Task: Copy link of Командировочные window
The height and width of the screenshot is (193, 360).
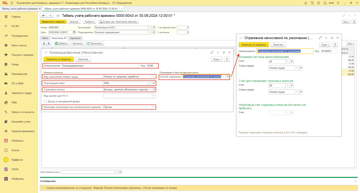Action: click(212, 53)
